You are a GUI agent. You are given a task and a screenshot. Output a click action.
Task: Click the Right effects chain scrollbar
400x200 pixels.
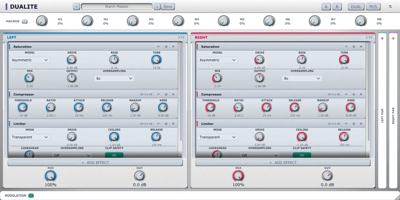369,92
